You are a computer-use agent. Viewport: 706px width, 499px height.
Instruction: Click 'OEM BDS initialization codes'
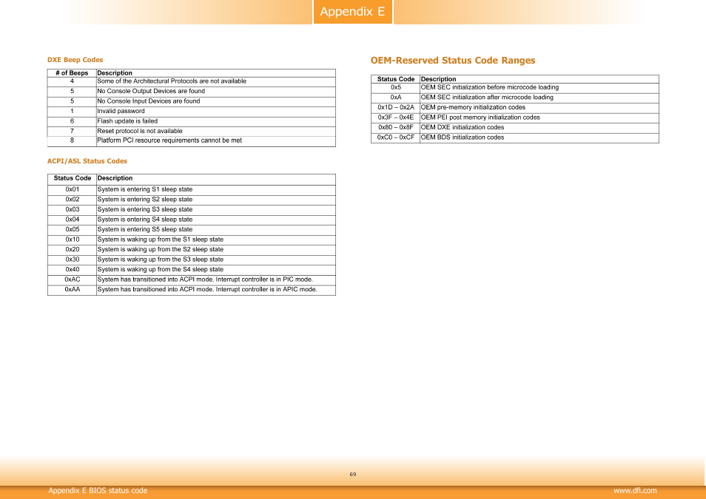463,138
